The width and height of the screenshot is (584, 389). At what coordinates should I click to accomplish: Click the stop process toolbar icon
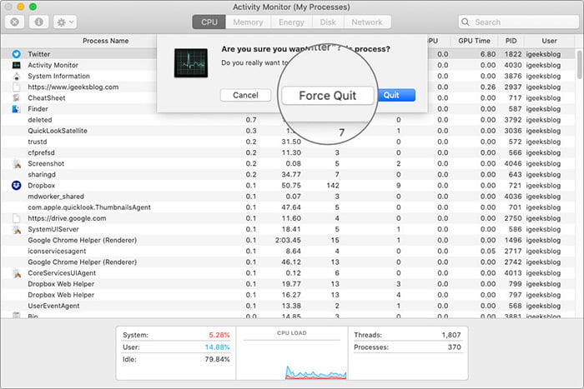click(14, 22)
